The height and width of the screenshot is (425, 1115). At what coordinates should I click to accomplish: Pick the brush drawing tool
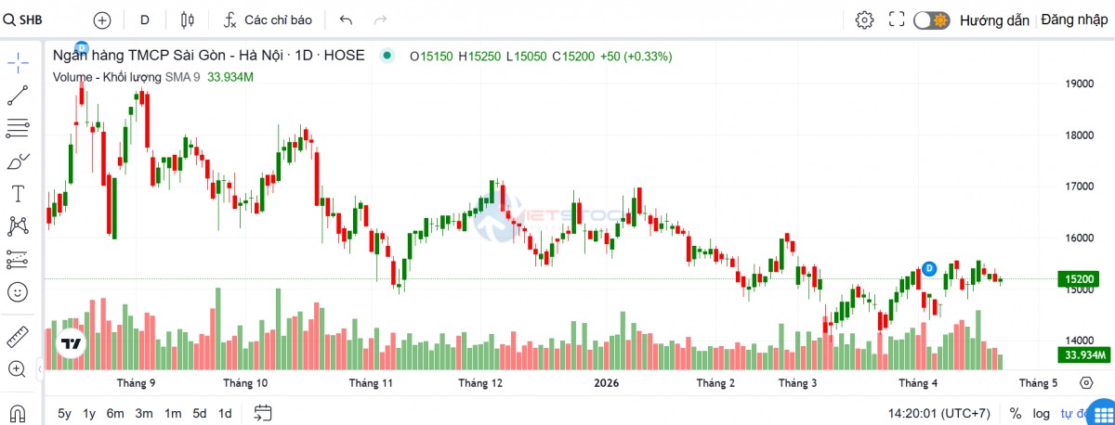click(18, 161)
